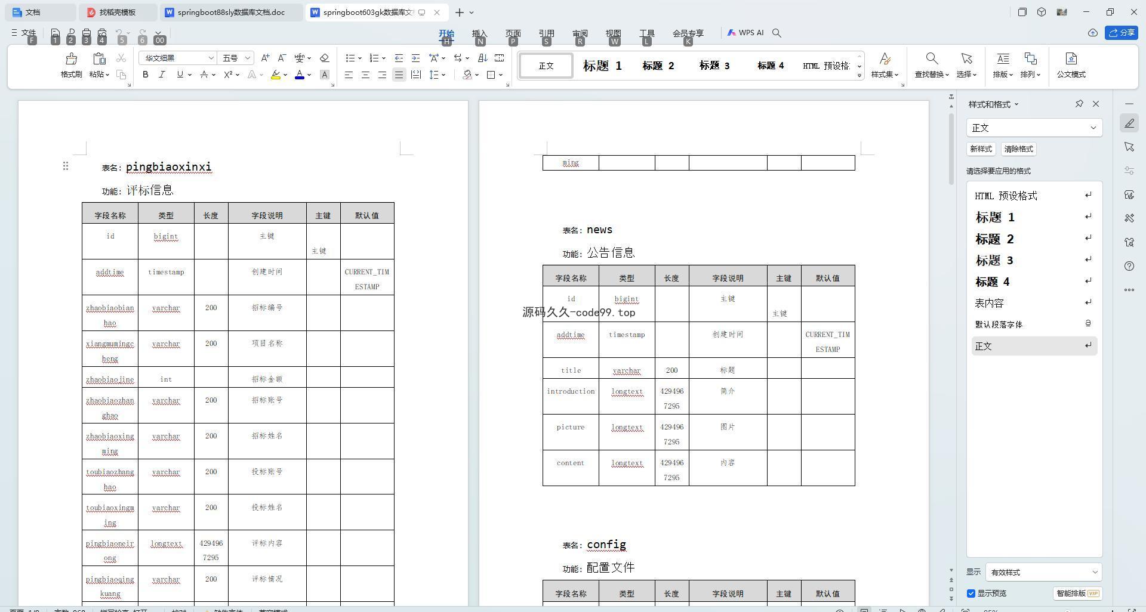Click the Find and Replace magnifier icon

931,58
